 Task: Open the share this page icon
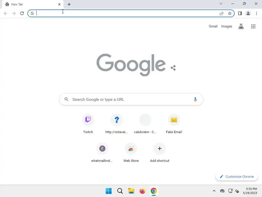pyautogui.click(x=222, y=13)
